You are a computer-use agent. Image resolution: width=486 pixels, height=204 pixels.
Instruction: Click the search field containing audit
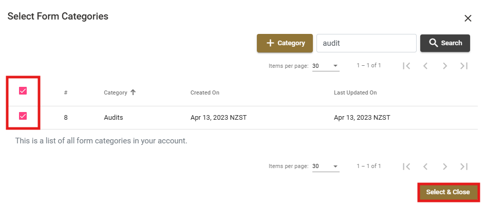(x=366, y=43)
